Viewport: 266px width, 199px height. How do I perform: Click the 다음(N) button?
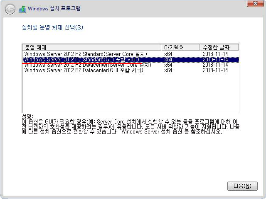pyautogui.click(x=242, y=186)
